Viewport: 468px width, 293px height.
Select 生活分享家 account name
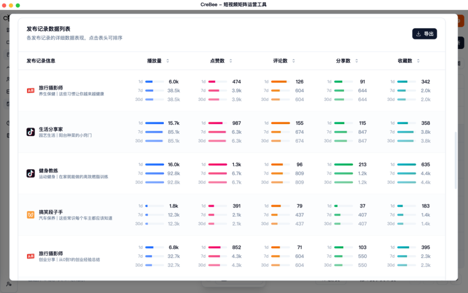tap(51, 129)
